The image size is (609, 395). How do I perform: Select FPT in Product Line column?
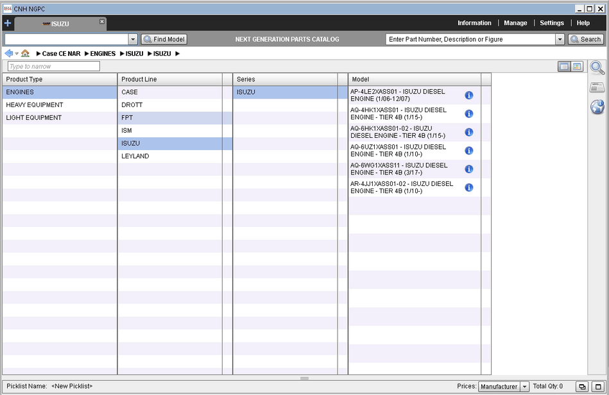[127, 118]
